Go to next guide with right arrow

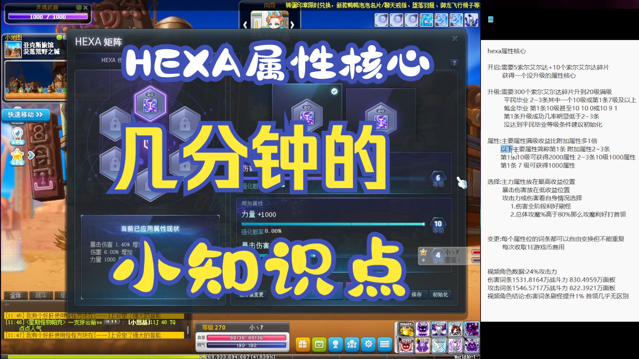click(292, 25)
